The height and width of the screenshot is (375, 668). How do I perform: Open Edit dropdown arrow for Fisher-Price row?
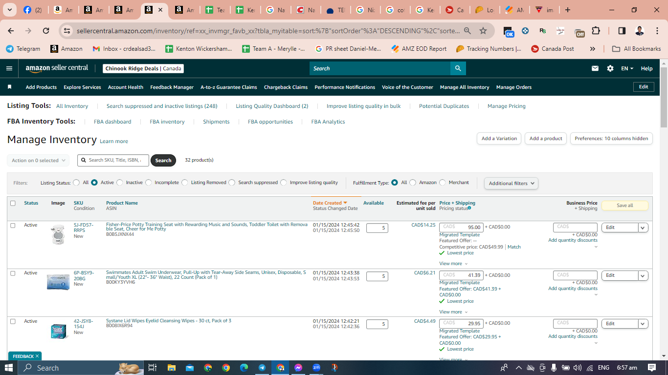(x=643, y=228)
